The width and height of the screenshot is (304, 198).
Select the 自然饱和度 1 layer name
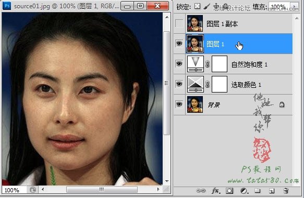click(249, 64)
